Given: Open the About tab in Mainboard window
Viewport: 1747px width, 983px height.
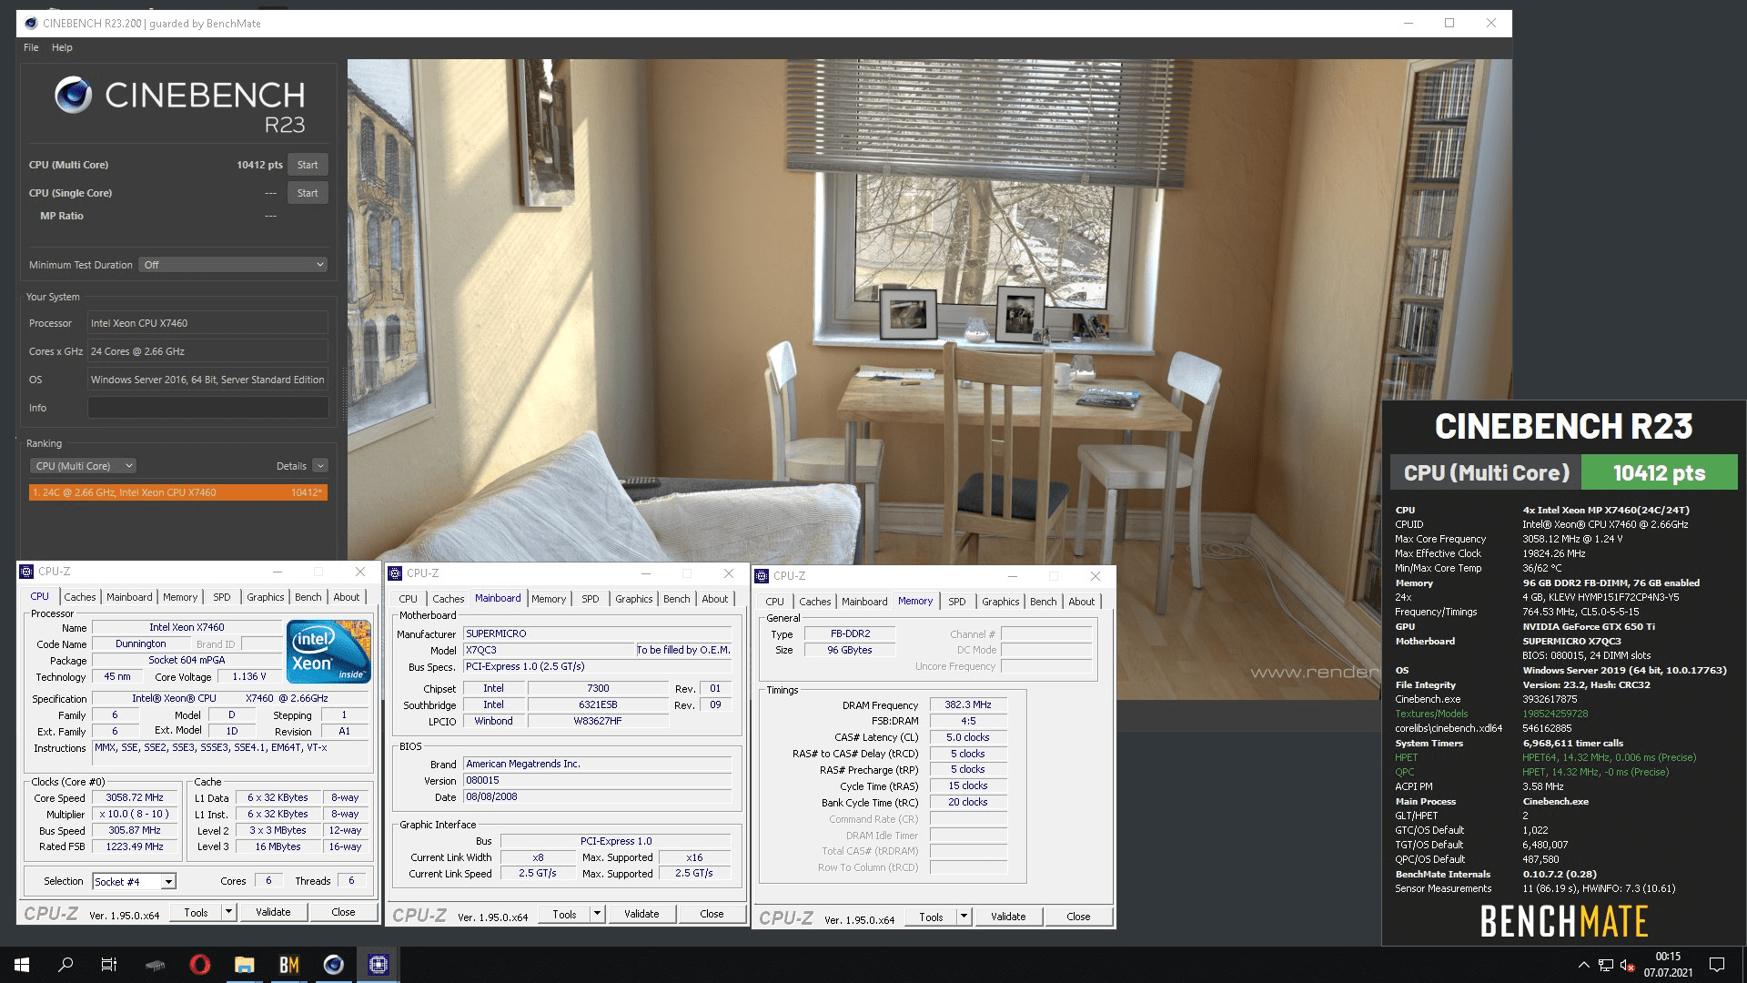Looking at the screenshot, I should tap(715, 599).
